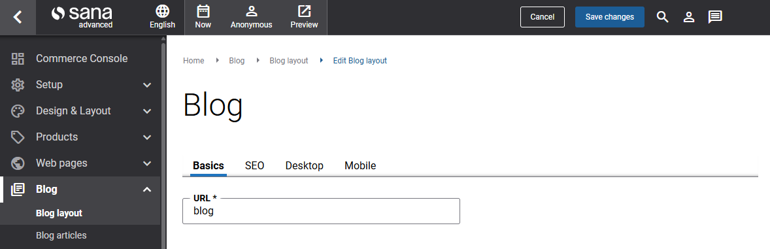Click the sidebar vertical scrollbar
This screenshot has height=249, width=770.
click(163, 145)
